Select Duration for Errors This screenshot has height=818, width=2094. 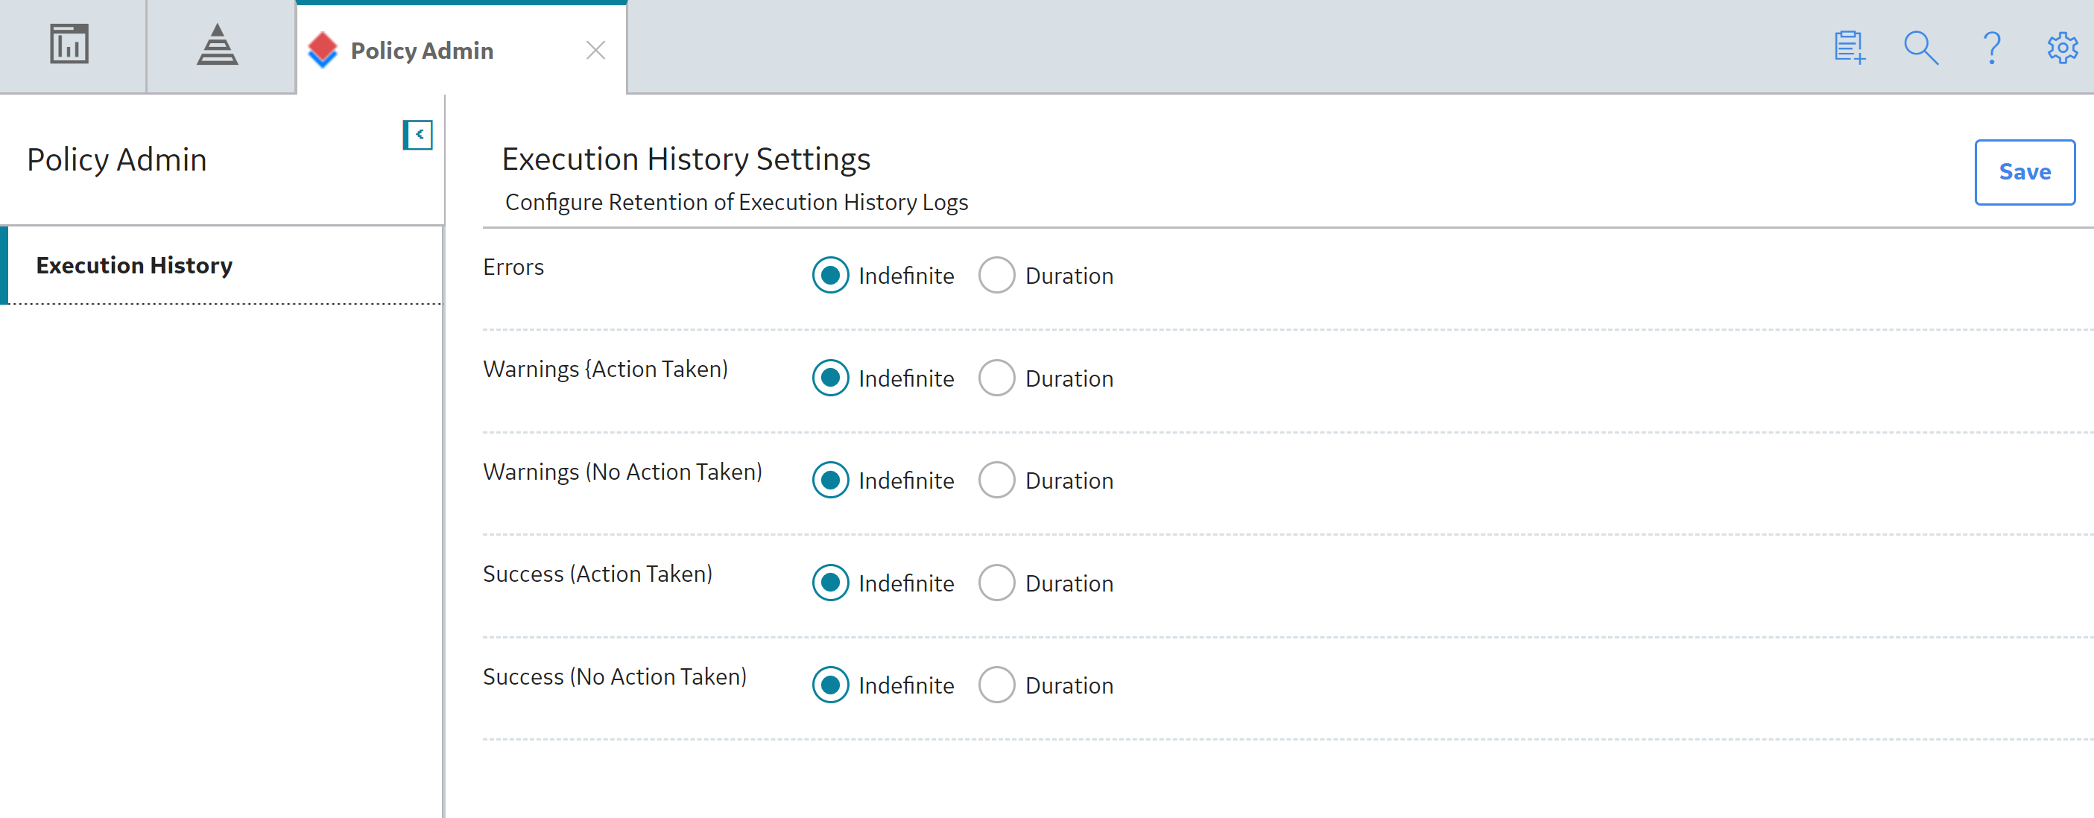point(996,276)
